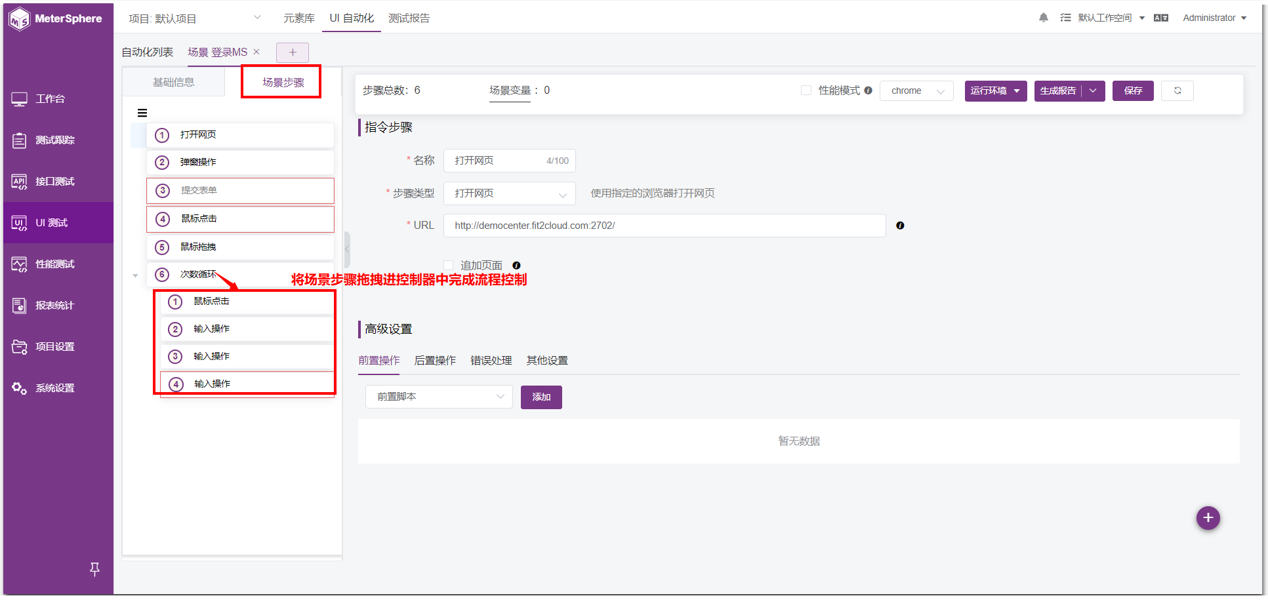
Task: Expand the 运行环境 dropdown button
Action: (996, 90)
